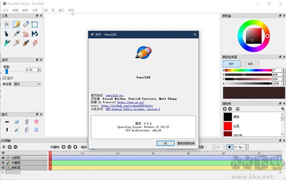286x180 pixels.
Task: Click the alpha 100% spinner arrows
Action: (283, 84)
